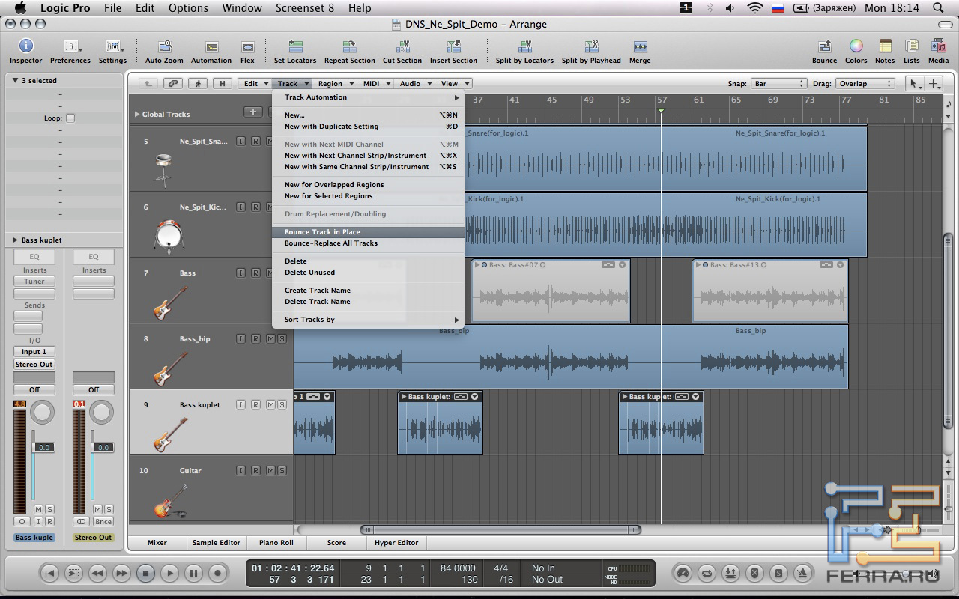Click the Bounce toolbar icon
959x599 pixels.
coord(824,47)
